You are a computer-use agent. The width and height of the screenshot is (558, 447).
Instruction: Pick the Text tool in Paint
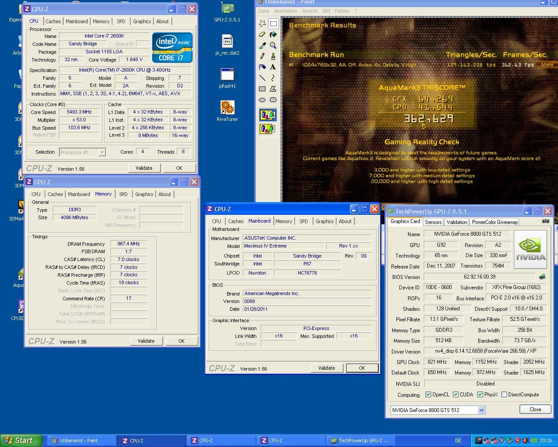click(273, 67)
